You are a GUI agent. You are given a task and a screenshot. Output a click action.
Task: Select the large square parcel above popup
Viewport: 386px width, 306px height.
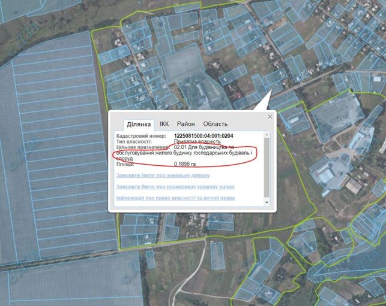coord(182,63)
